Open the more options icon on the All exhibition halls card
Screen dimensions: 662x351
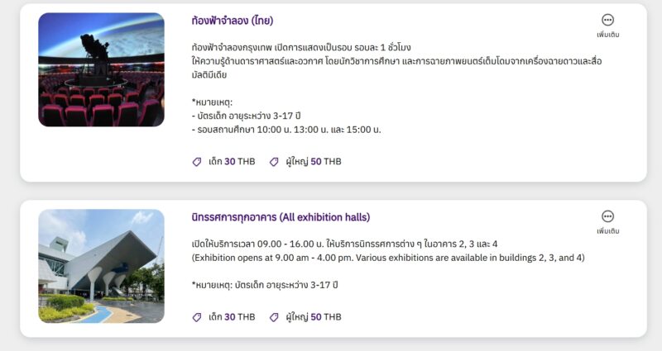[607, 216]
